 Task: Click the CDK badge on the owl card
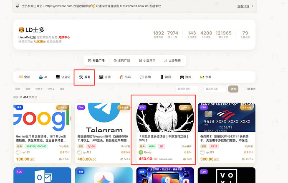[x=142, y=108]
